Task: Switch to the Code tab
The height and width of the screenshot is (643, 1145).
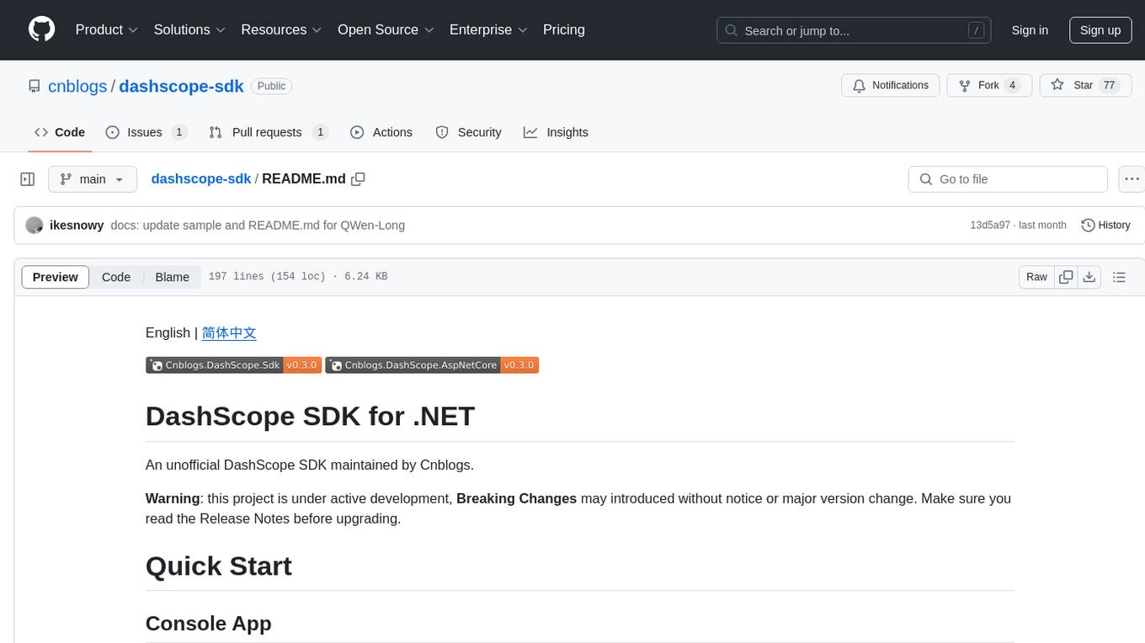Action: pos(59,132)
